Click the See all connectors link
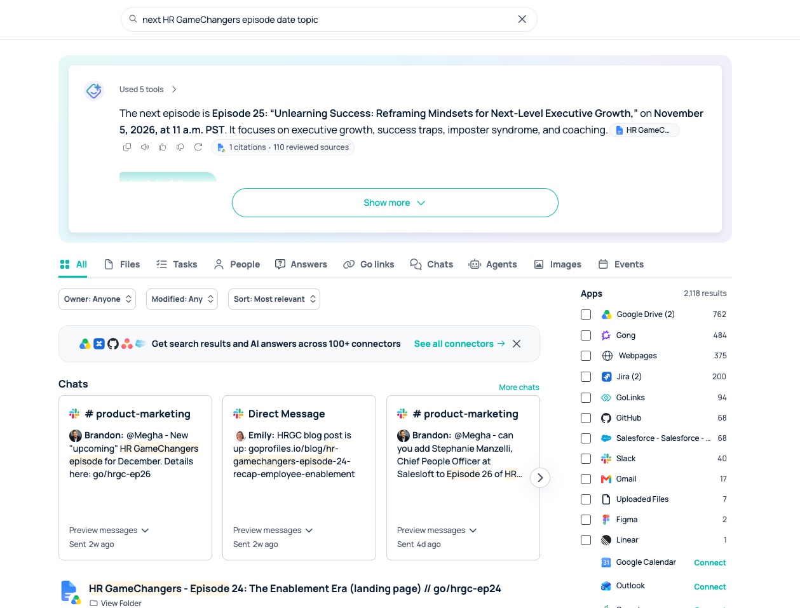Image resolution: width=800 pixels, height=608 pixels. pyautogui.click(x=459, y=344)
